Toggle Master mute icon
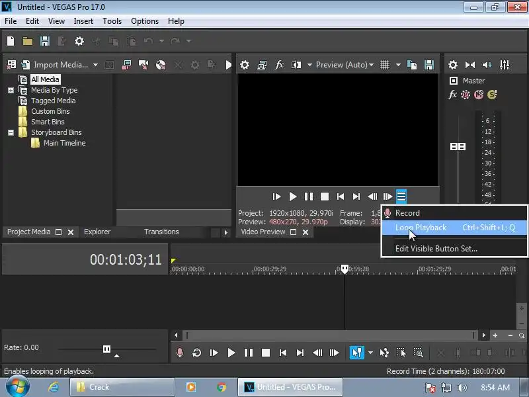 click(x=479, y=95)
